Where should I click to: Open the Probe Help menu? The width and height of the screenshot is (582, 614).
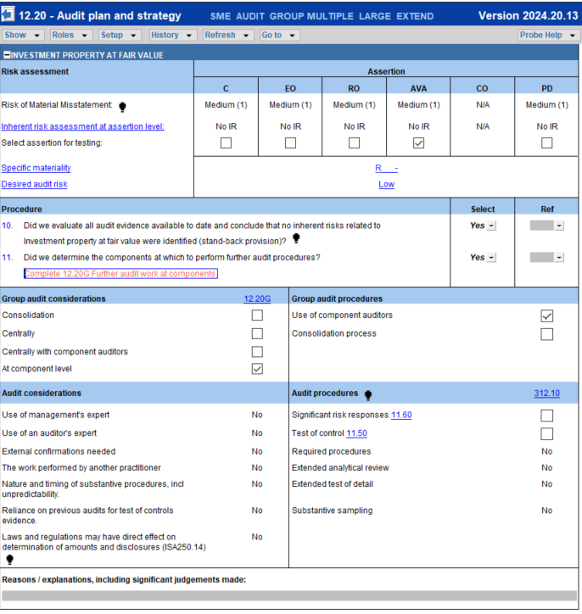point(548,36)
